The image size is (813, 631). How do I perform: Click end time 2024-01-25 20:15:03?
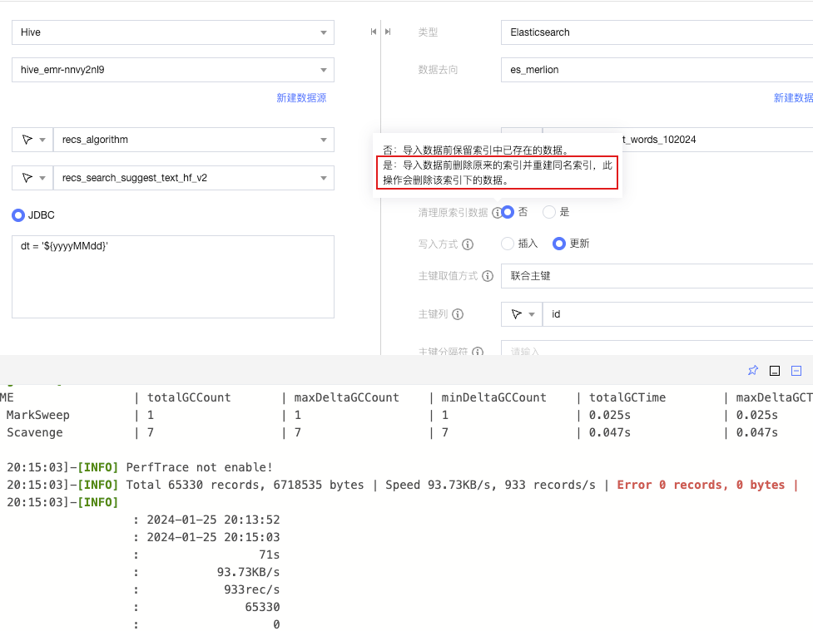tap(213, 537)
